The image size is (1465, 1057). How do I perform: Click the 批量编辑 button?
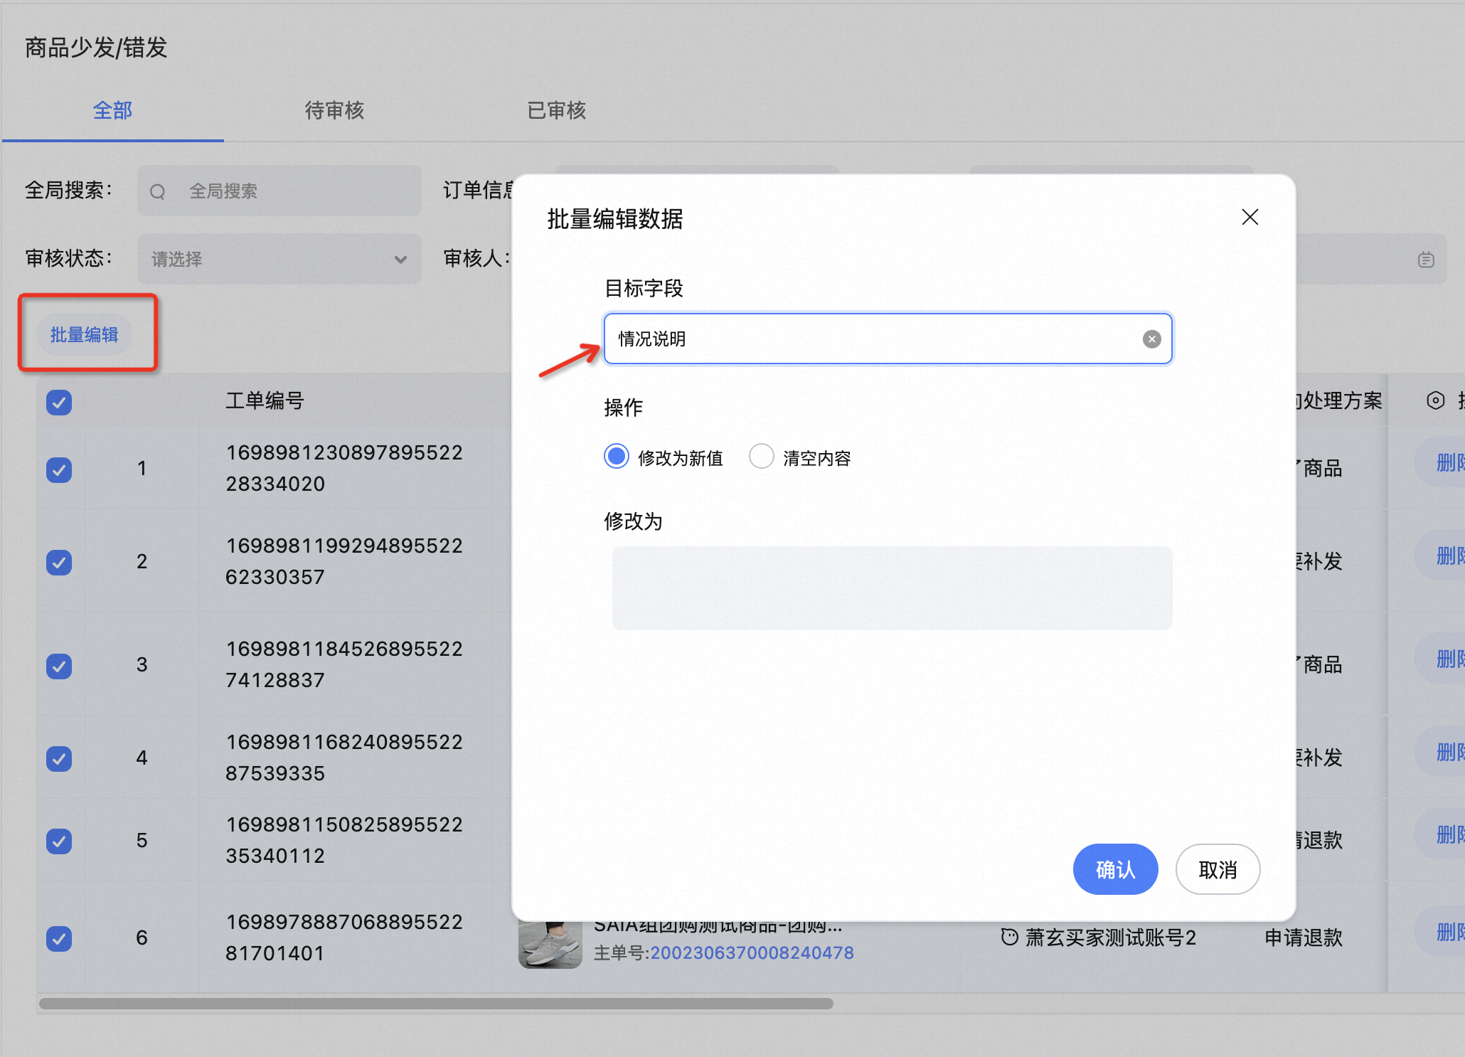[x=84, y=334]
